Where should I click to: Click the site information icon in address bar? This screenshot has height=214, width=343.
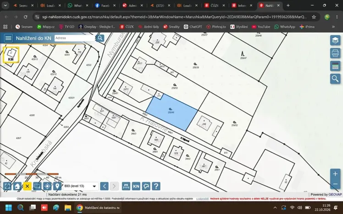point(37,17)
